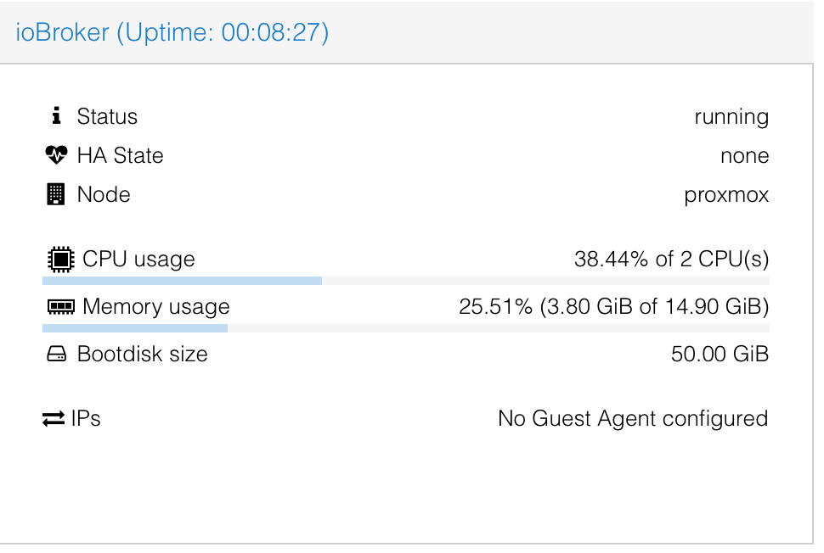Screen dimensions: 824x553
Task: Click the Memory usage RAM icon
Action: pyautogui.click(x=61, y=306)
